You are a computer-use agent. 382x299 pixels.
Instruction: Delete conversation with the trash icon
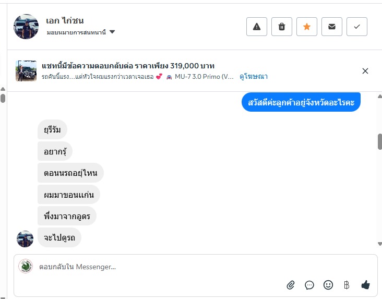(282, 27)
